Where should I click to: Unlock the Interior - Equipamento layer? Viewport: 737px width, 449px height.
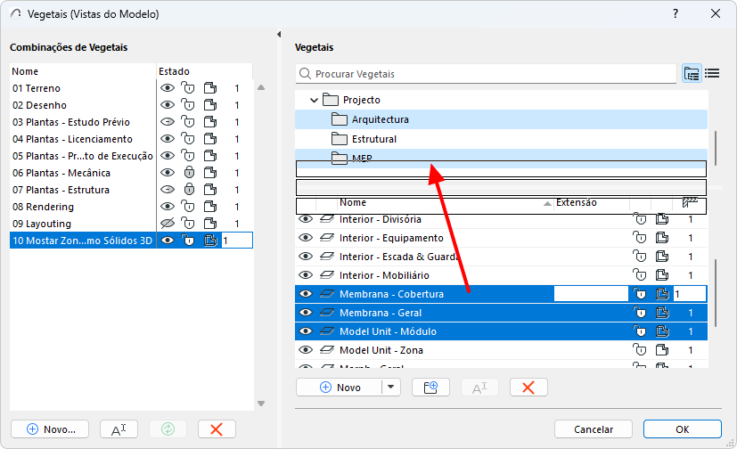pos(639,238)
